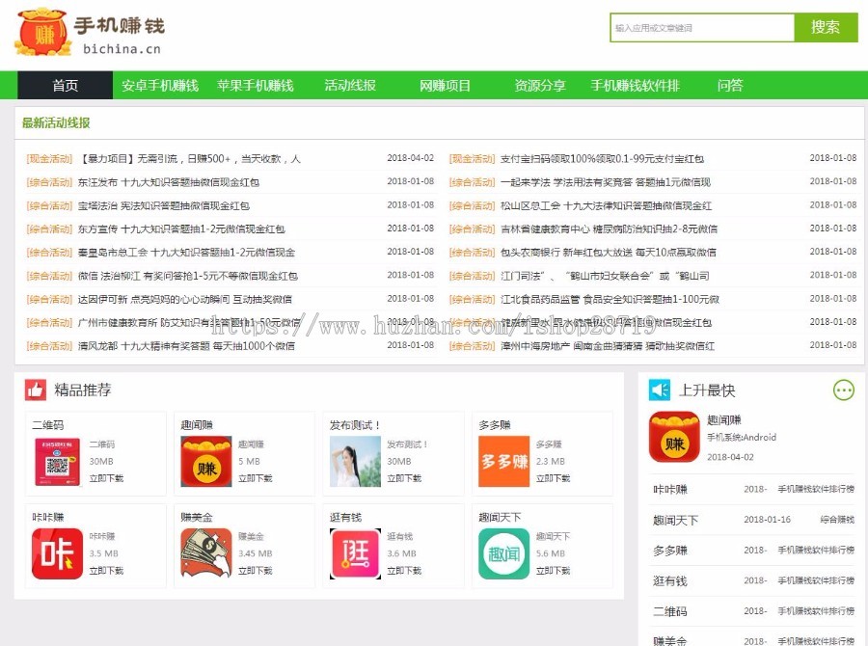868x646 pixels.
Task: Open the 问答 navigation item
Action: click(730, 86)
